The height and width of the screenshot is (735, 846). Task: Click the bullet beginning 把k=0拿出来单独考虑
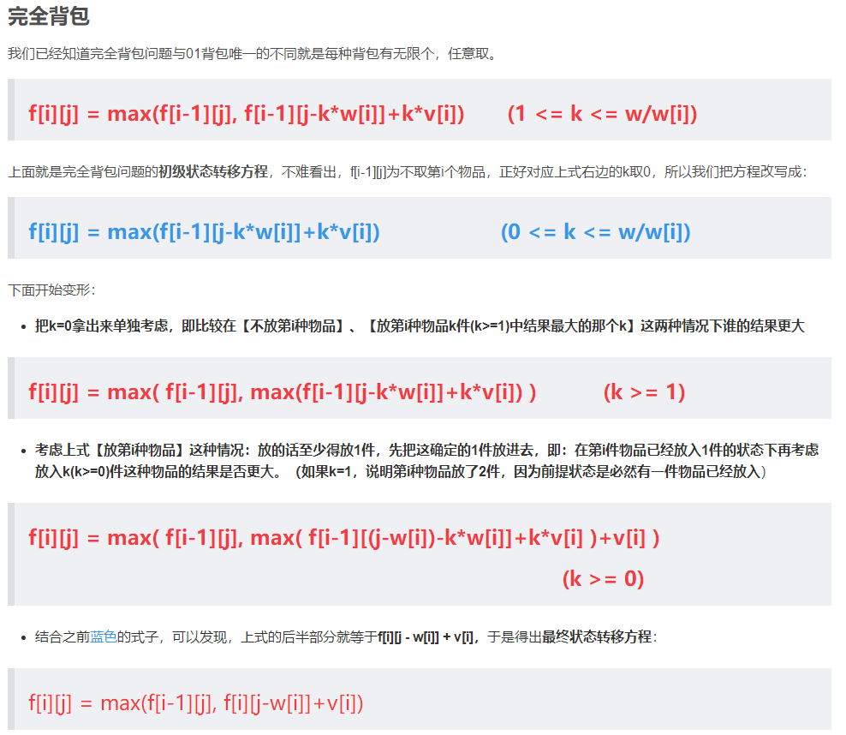(x=420, y=326)
